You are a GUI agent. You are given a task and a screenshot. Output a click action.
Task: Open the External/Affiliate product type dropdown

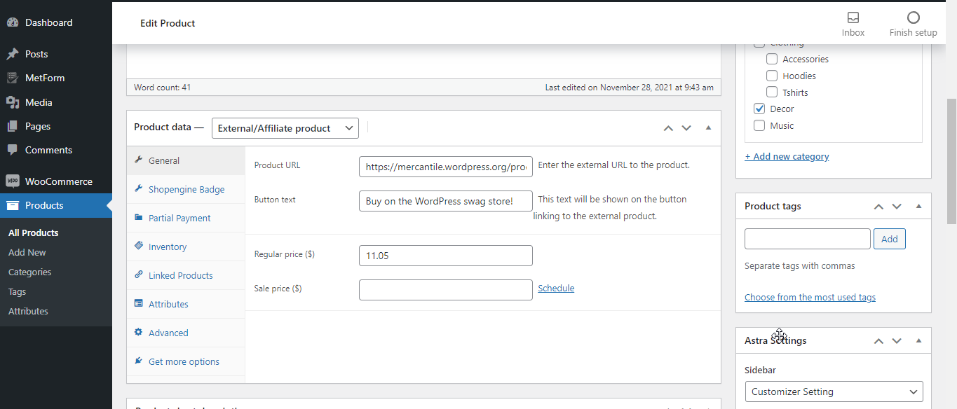(x=285, y=128)
